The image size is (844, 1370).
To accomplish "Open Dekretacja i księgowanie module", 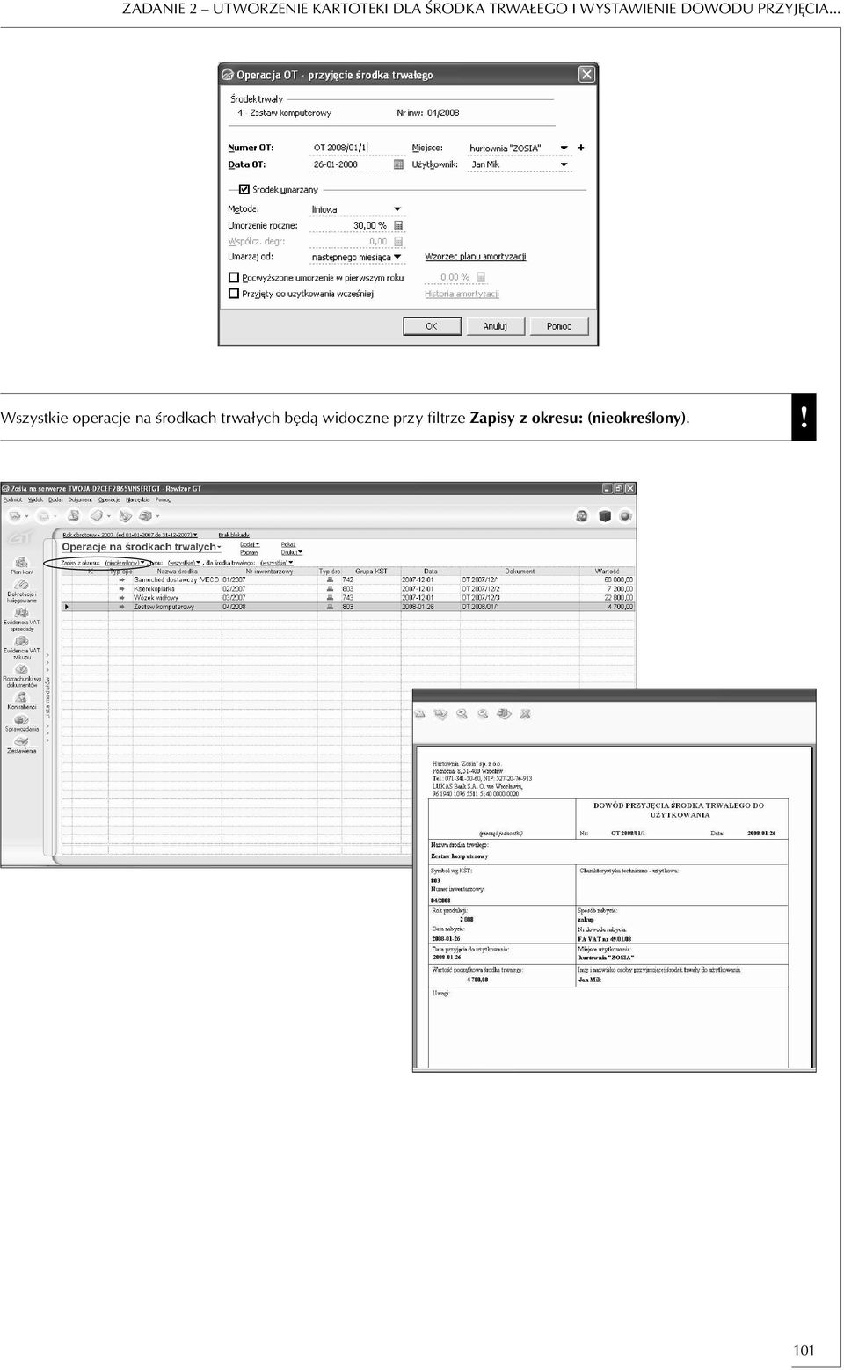I will pyautogui.click(x=22, y=591).
